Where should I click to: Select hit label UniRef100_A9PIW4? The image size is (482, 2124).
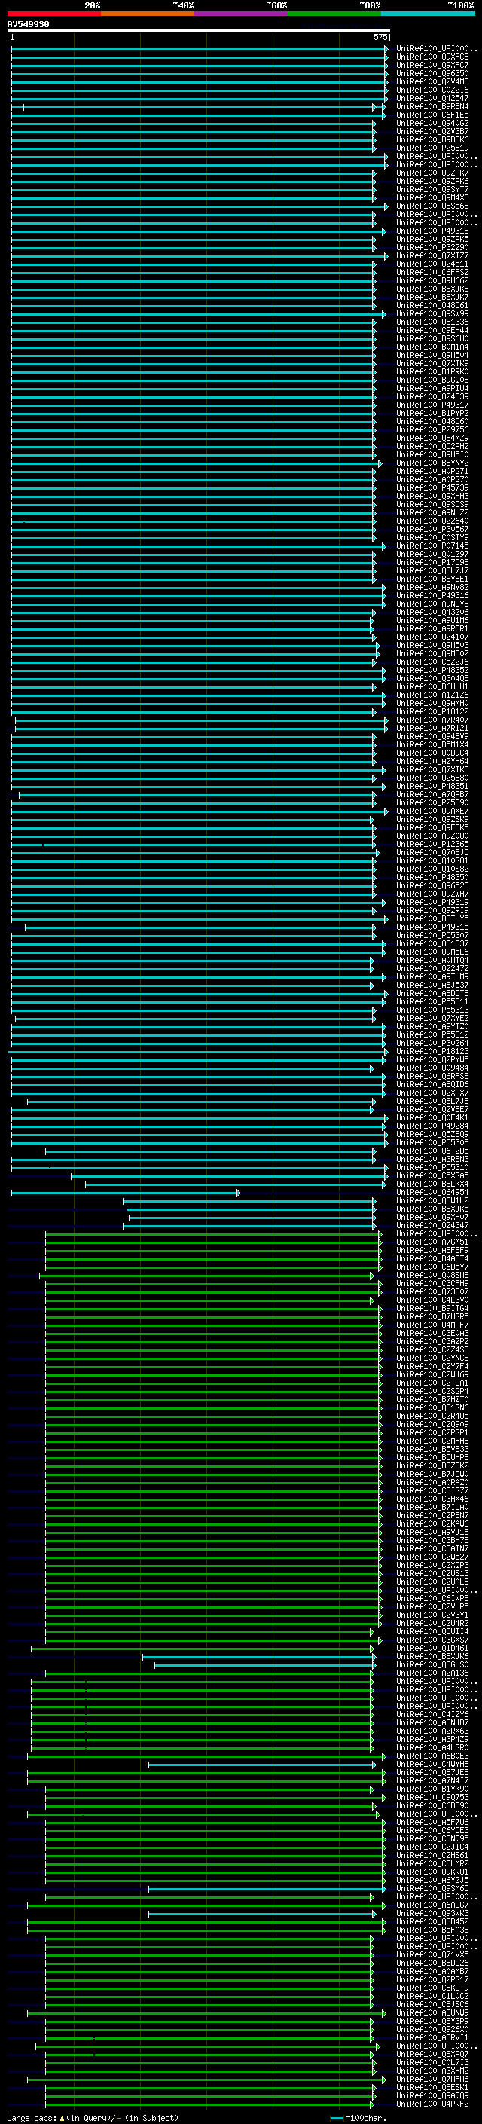[x=432, y=388]
